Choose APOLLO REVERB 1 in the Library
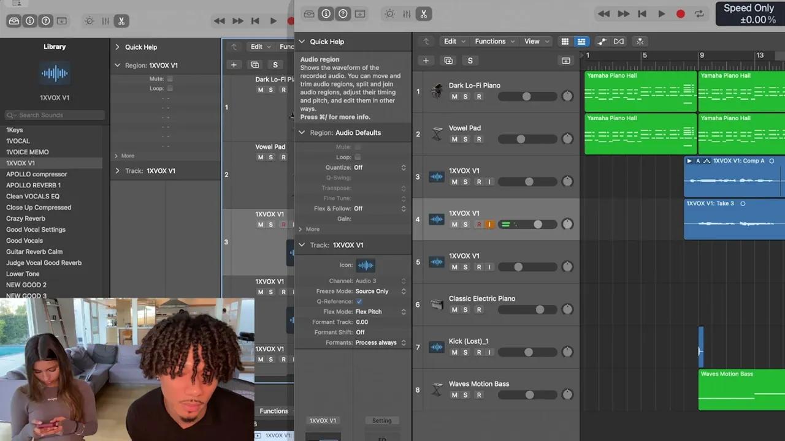 [33, 185]
